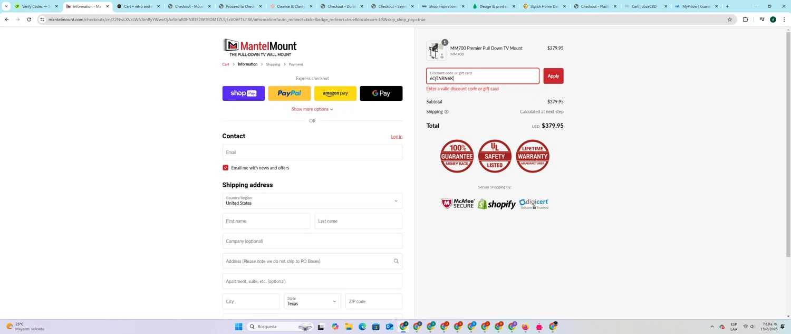Select Amazon Pay express checkout
The image size is (791, 334).
[x=335, y=93]
